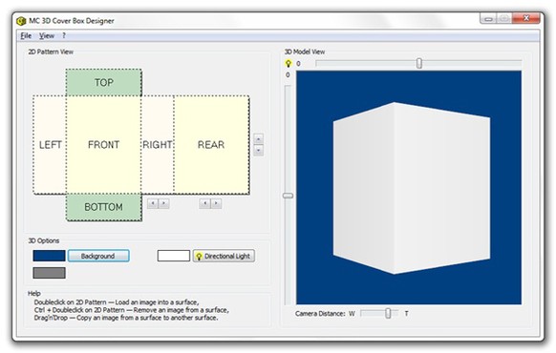The width and height of the screenshot is (556, 353).
Task: Click the left arrow below RIGHT panel
Action: (x=153, y=203)
